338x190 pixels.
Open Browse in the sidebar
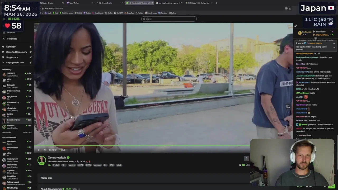11,32
